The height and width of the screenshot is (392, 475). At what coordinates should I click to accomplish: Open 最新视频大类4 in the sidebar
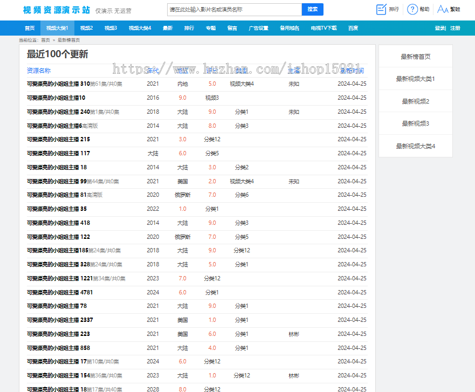point(415,146)
